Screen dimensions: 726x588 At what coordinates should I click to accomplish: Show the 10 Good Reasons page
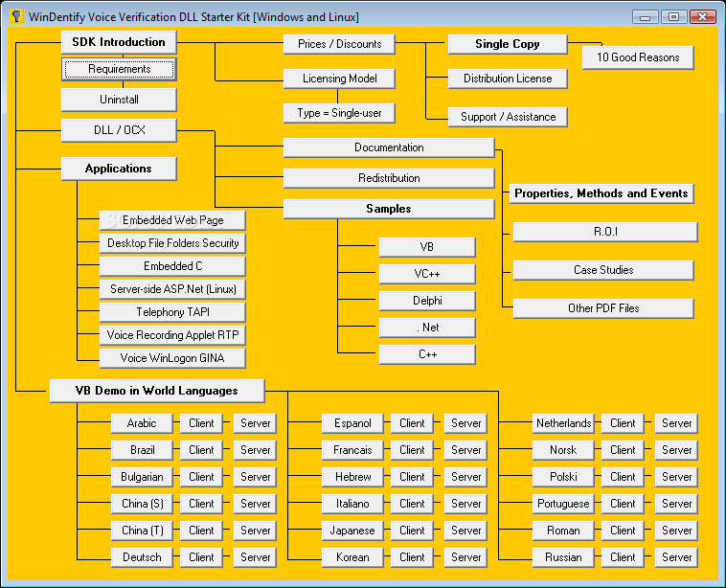[638, 57]
